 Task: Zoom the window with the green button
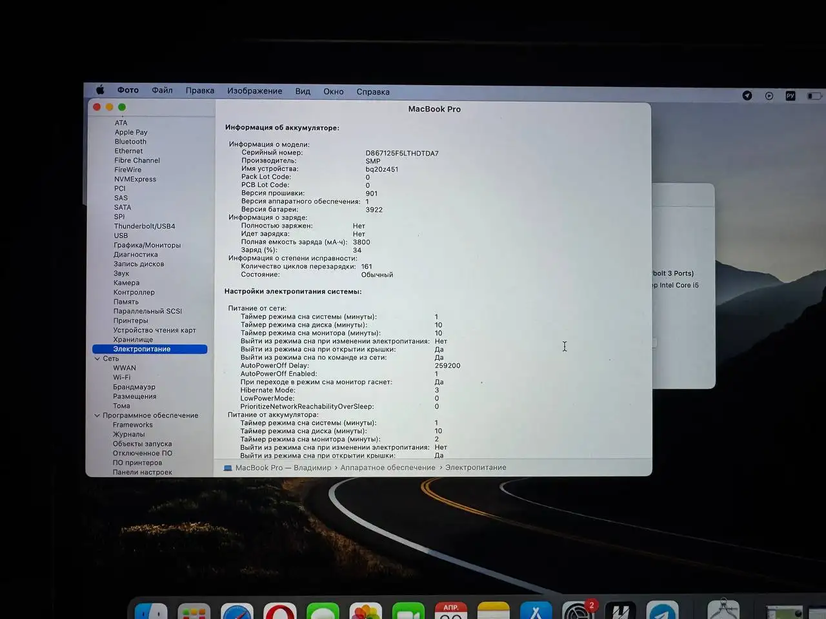click(x=122, y=107)
